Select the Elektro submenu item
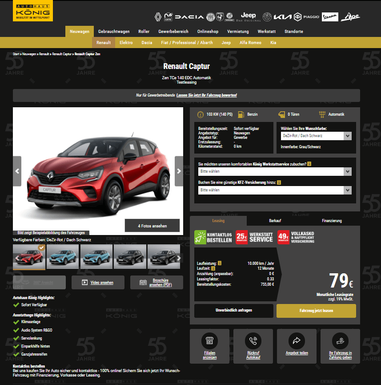The height and width of the screenshot is (385, 381). click(x=126, y=42)
